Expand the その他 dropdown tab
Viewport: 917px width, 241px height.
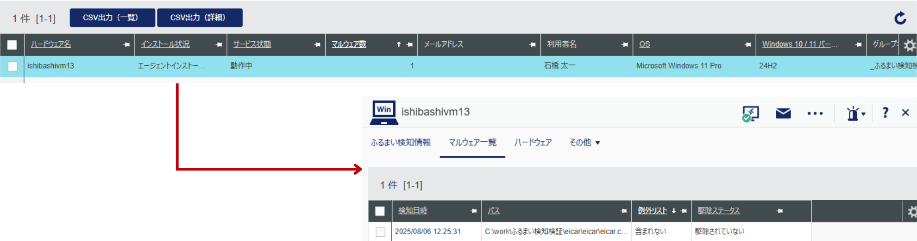click(x=584, y=143)
